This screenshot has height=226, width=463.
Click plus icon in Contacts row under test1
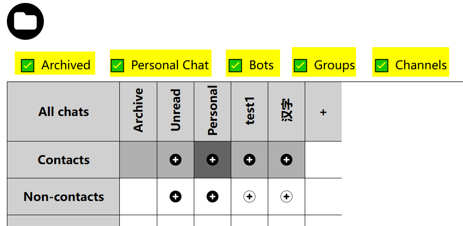click(249, 160)
